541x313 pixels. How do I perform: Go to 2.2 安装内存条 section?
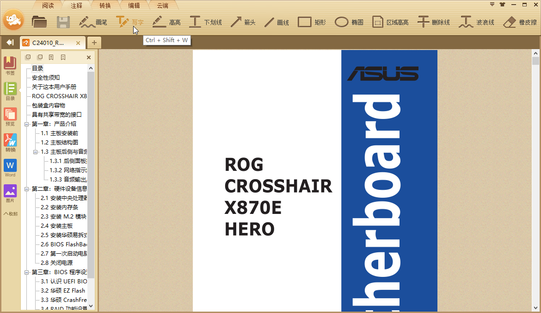tap(59, 207)
